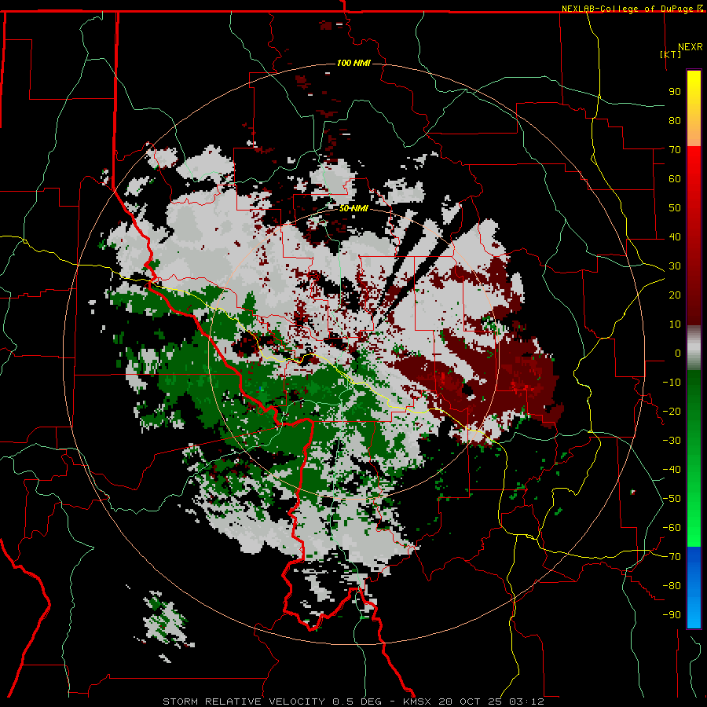
Task: Pick the gray zero-velocity band in color bar
Action: tap(694, 348)
